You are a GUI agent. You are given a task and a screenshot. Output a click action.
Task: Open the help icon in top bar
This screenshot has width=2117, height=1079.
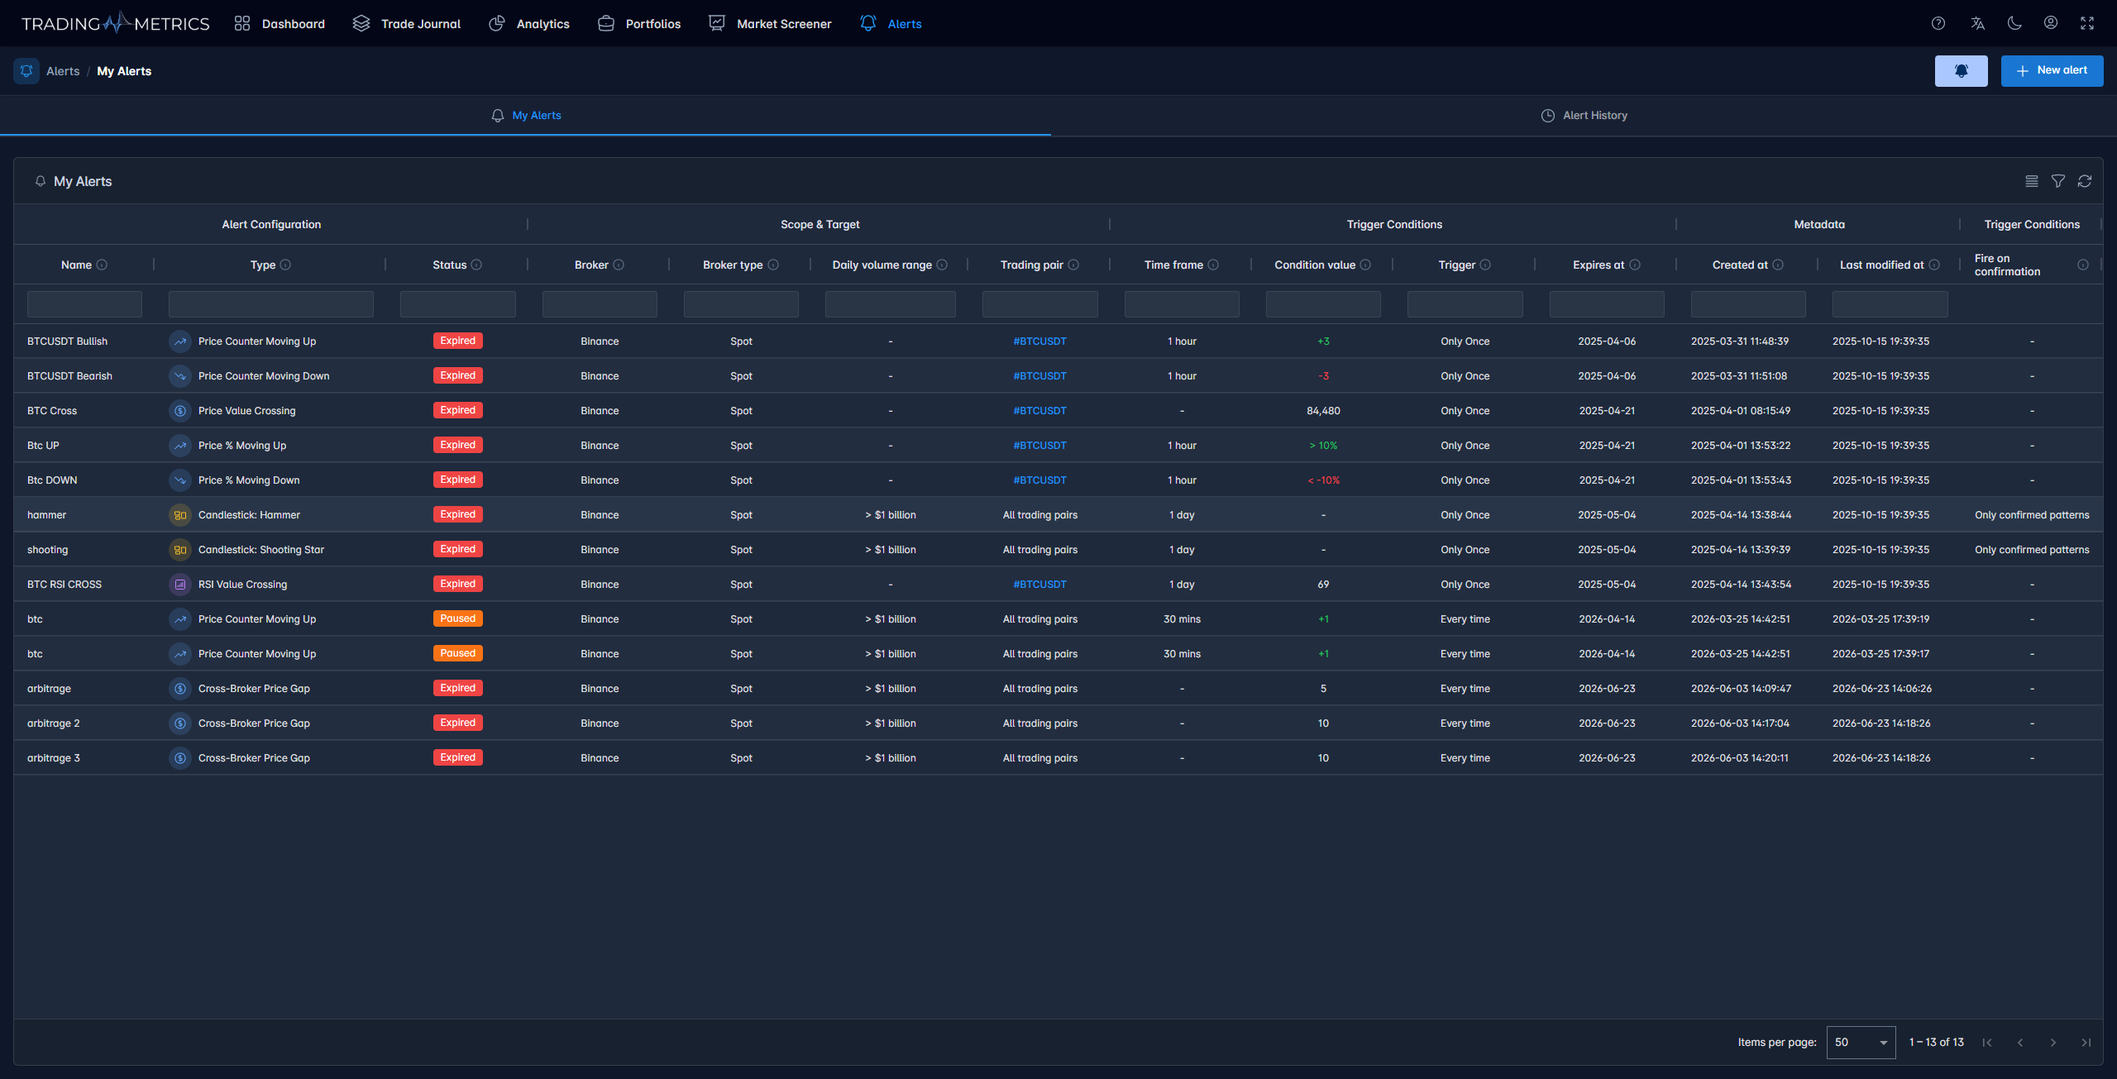pos(1938,23)
